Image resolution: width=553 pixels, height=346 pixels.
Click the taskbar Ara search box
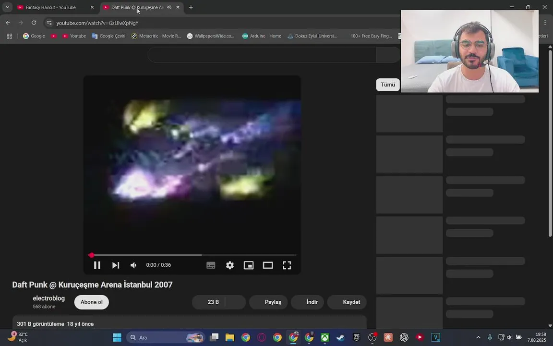point(165,337)
